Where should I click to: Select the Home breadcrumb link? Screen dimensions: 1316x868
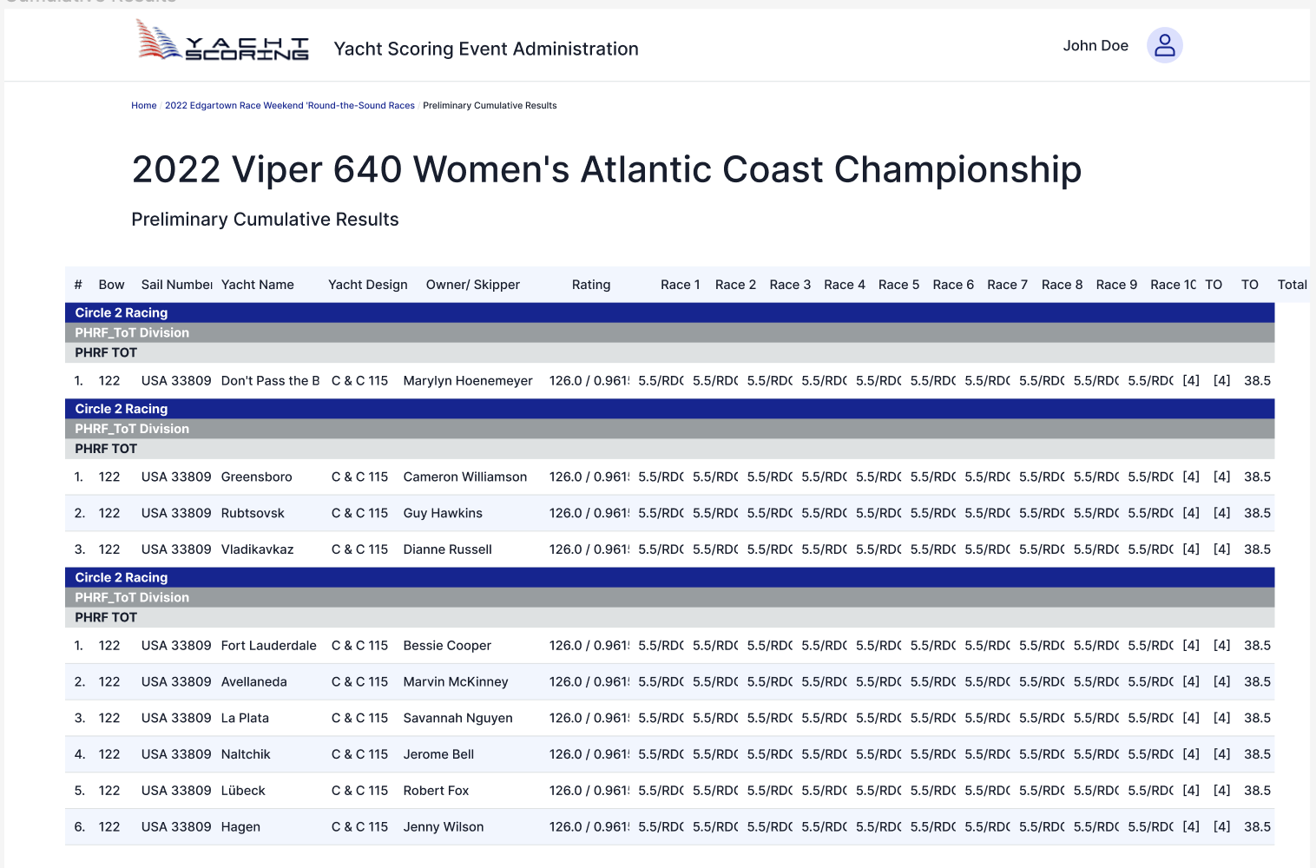(x=144, y=105)
